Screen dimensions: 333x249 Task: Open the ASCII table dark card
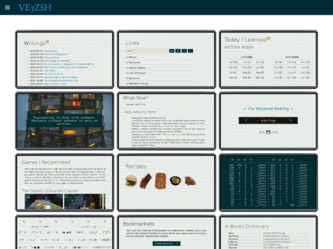click(268, 183)
